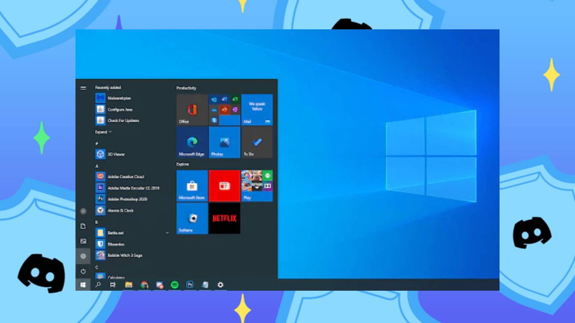Open Alarms & Clock app
Screen dimensions: 575x323
115,211
